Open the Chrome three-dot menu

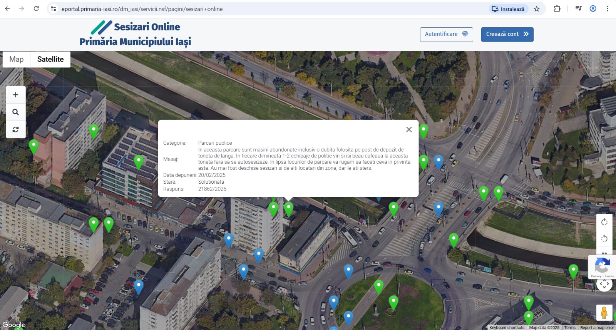tap(607, 9)
